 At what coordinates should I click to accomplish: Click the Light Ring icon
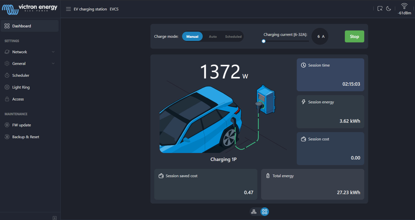tap(7, 87)
